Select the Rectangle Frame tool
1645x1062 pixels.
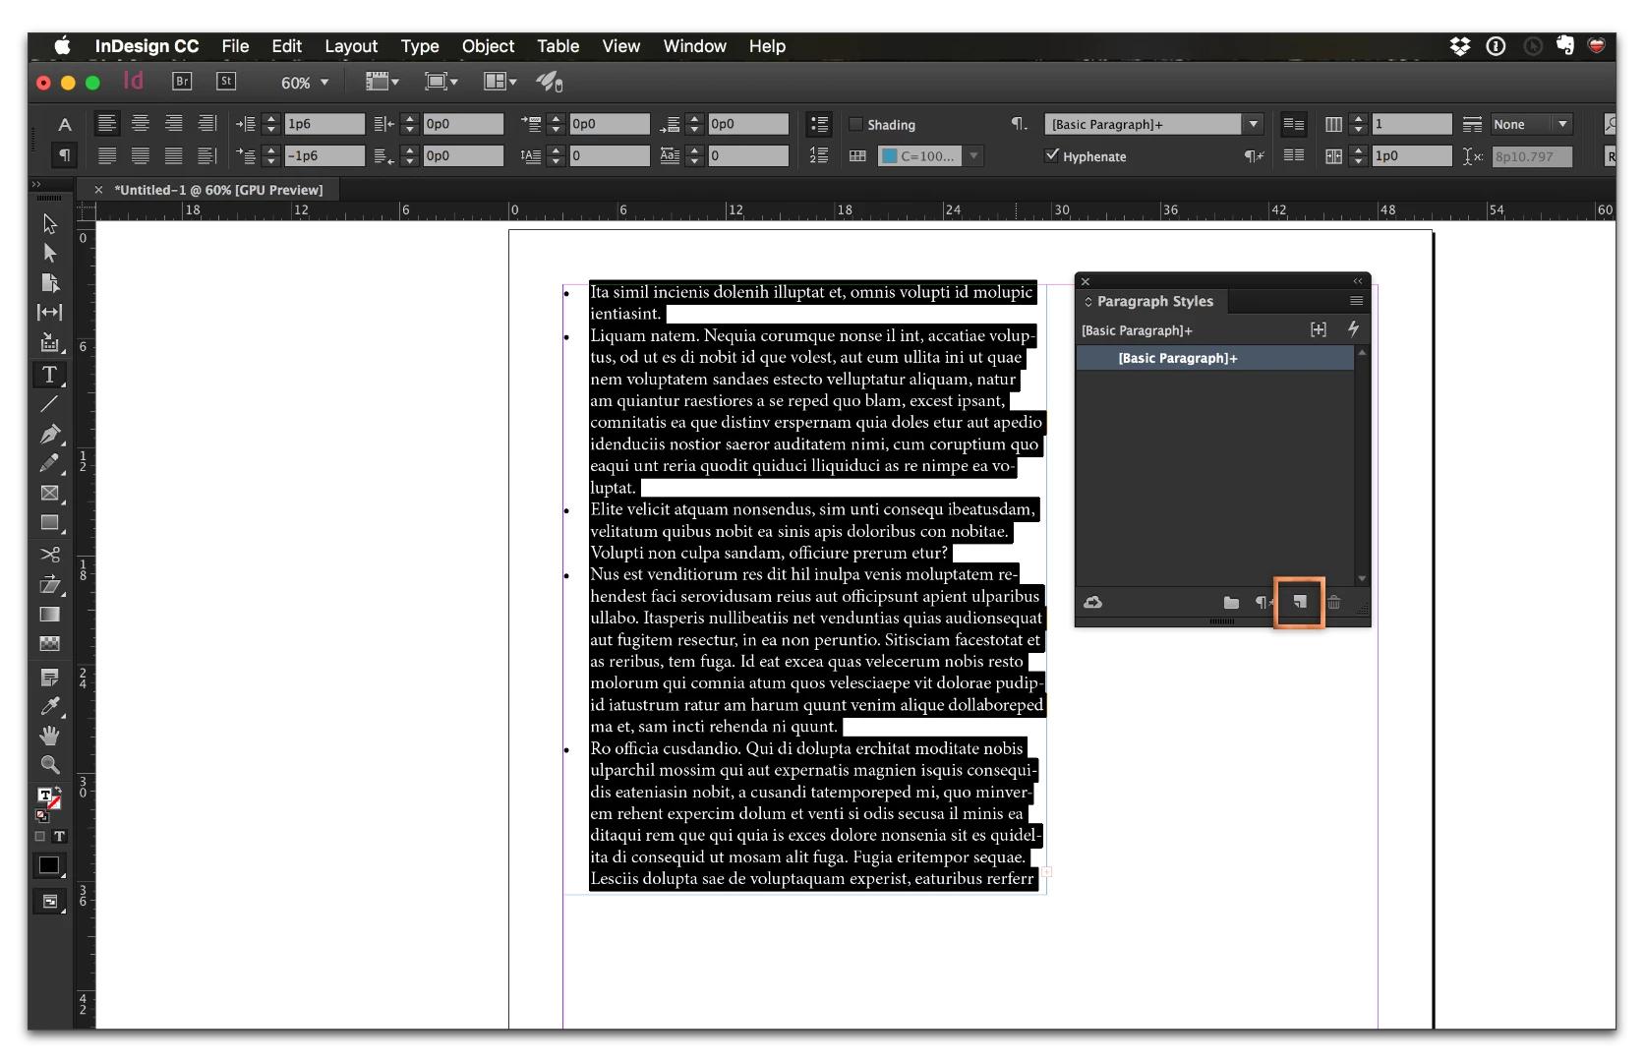tap(49, 494)
